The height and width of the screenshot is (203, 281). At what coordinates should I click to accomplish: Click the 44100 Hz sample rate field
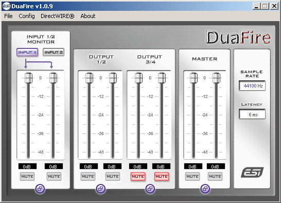click(252, 86)
